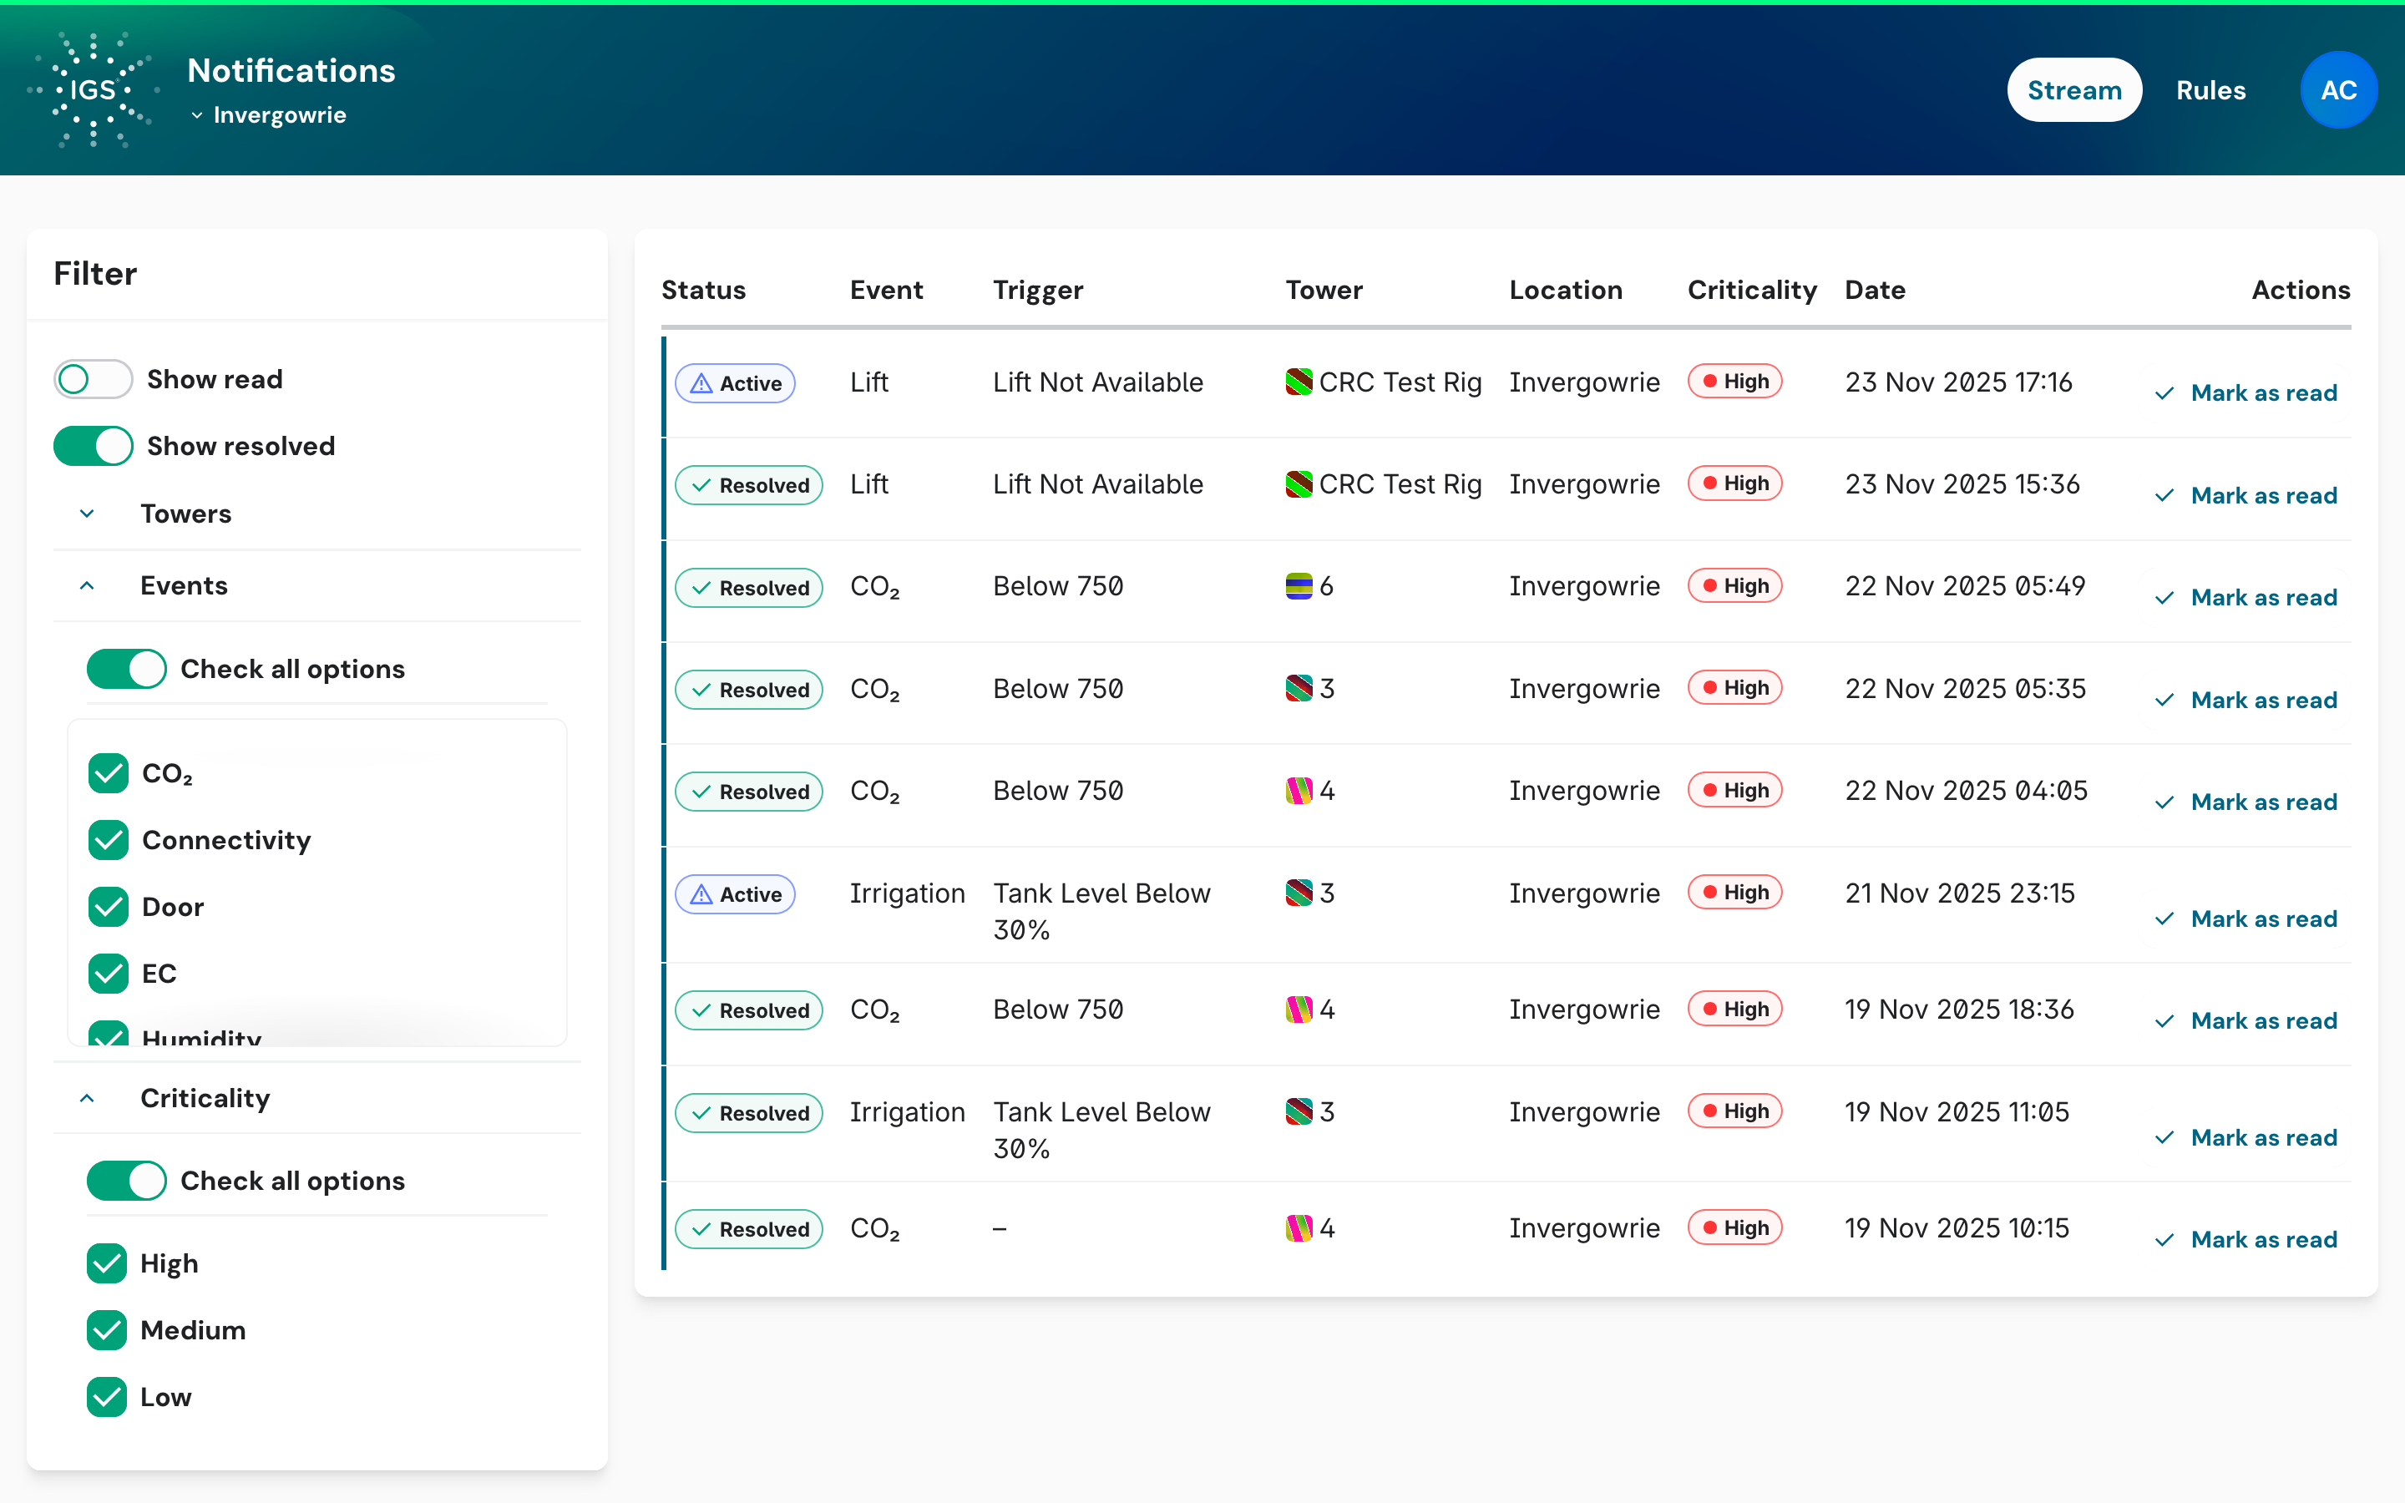Uncheck the Low criticality checkbox
The image size is (2405, 1503).
point(106,1397)
